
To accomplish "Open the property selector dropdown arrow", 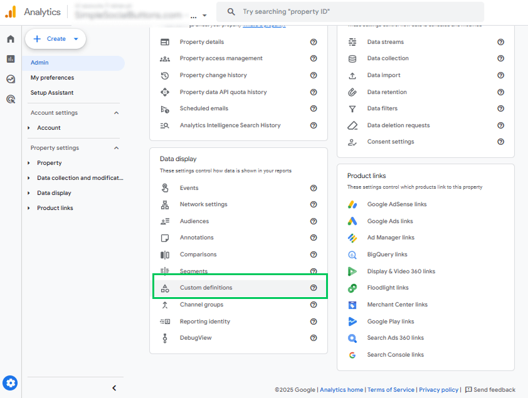I will coord(204,16).
